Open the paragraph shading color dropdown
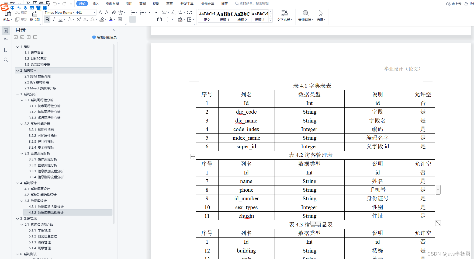474x259 pixels. [184, 20]
